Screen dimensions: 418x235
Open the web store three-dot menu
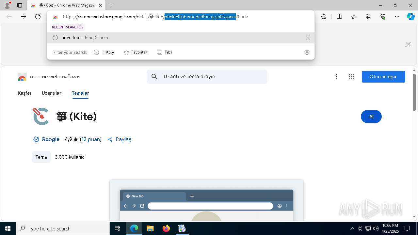click(336, 77)
